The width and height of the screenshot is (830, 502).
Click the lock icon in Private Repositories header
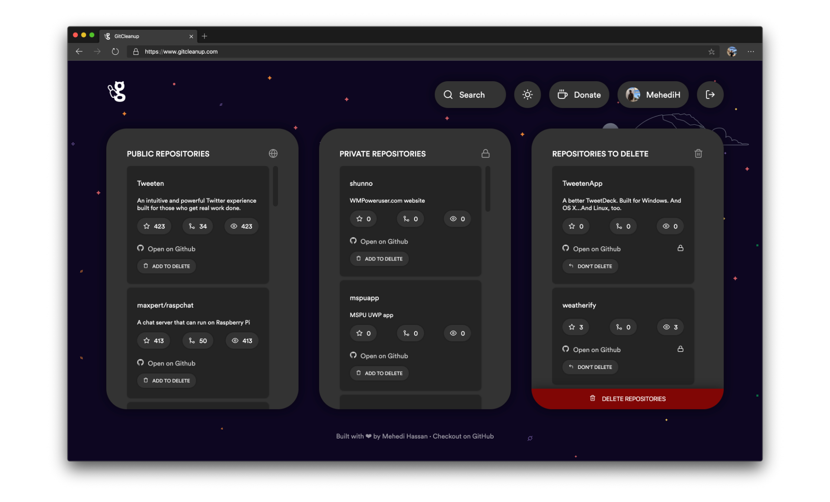pyautogui.click(x=485, y=153)
